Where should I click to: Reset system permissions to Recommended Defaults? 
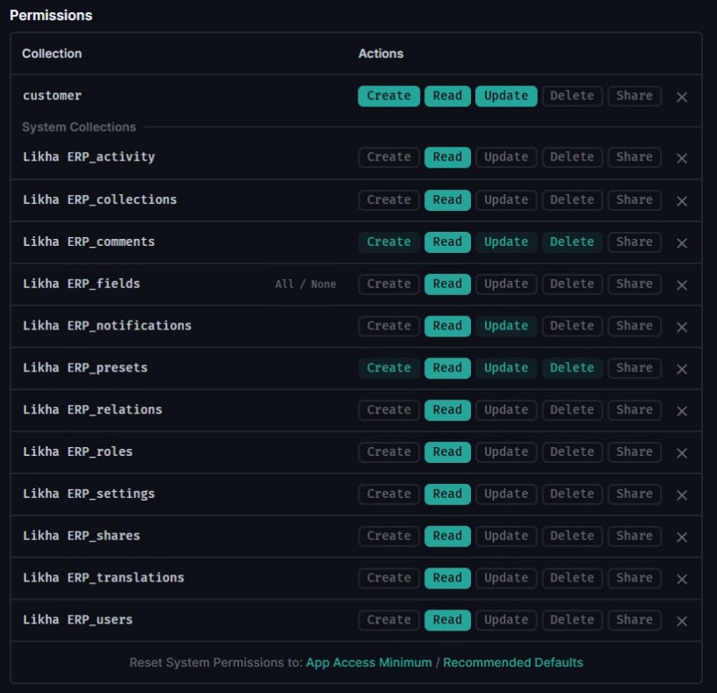coord(512,662)
